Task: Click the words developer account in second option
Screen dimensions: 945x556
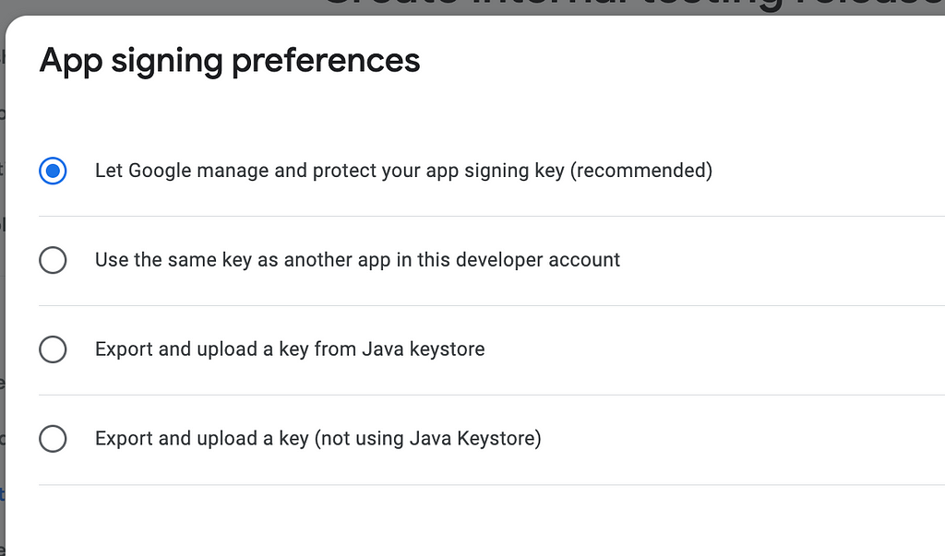Action: [538, 260]
